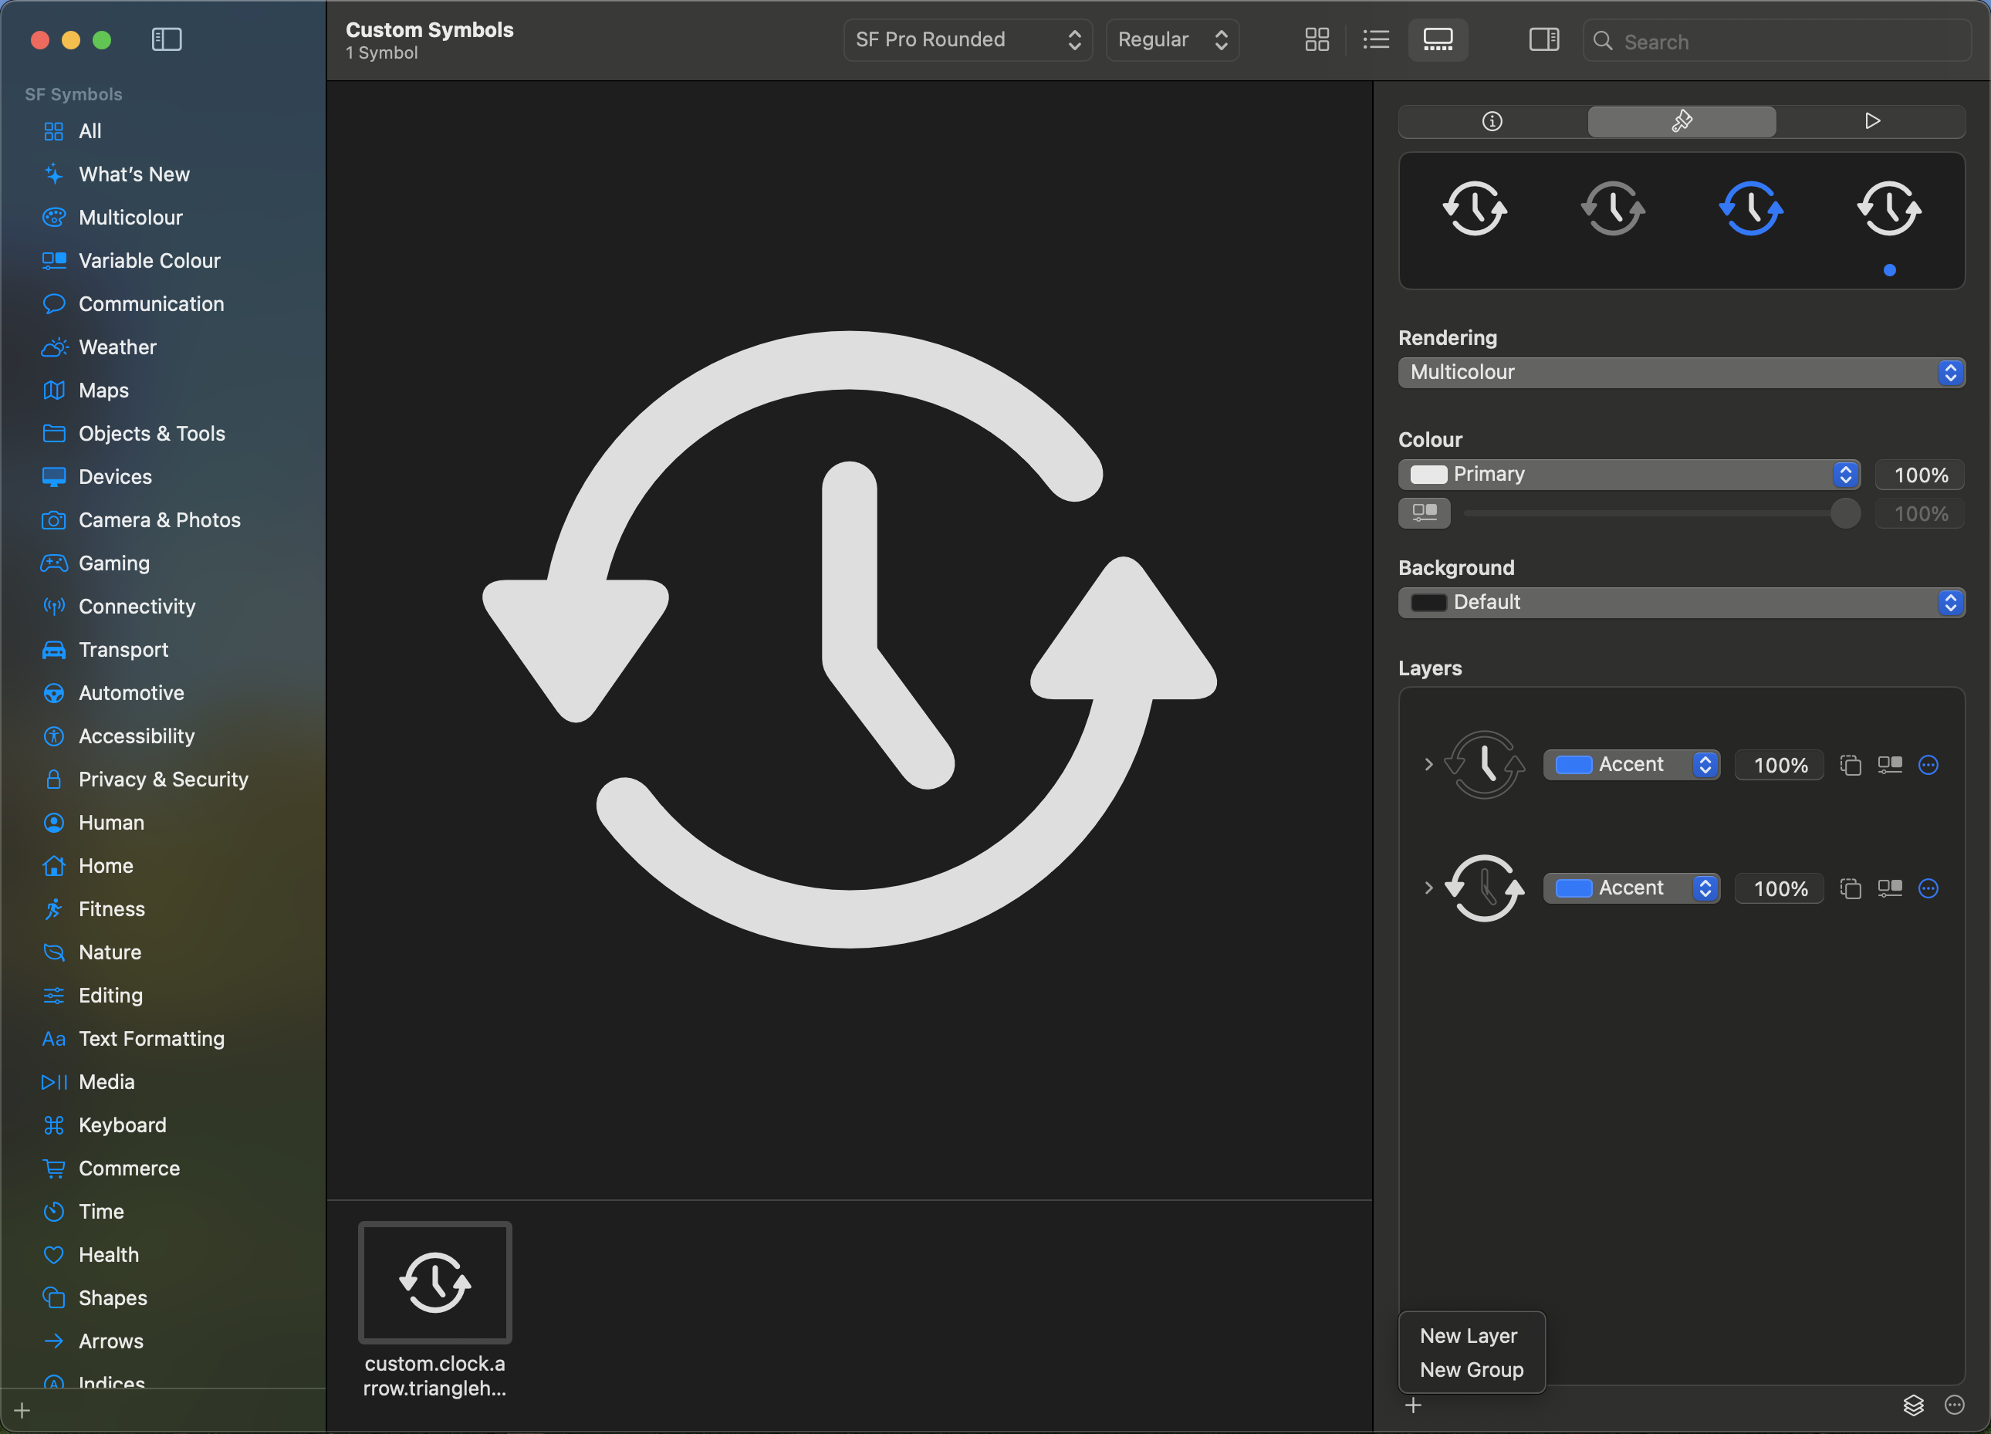Viewport: 1991px width, 1434px height.
Task: Toggle variable colour button under Colour
Action: pyautogui.click(x=1424, y=512)
